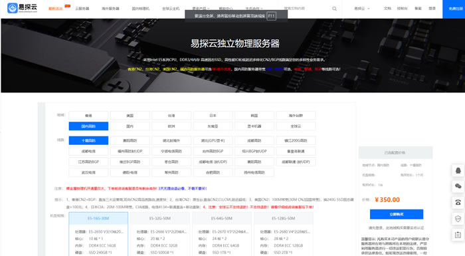
Task: Click the telephone support icon
Action: coord(458,202)
